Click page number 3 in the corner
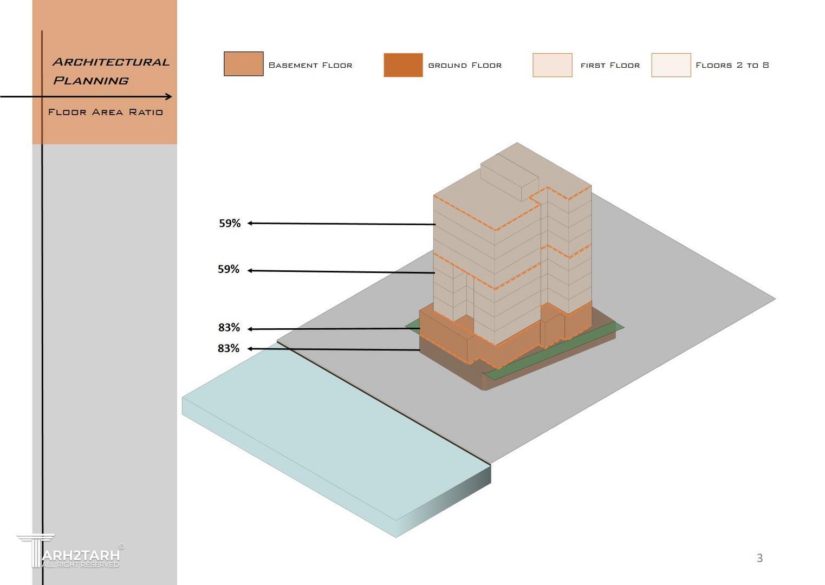Viewport: 825px width, 585px height. pyautogui.click(x=759, y=558)
